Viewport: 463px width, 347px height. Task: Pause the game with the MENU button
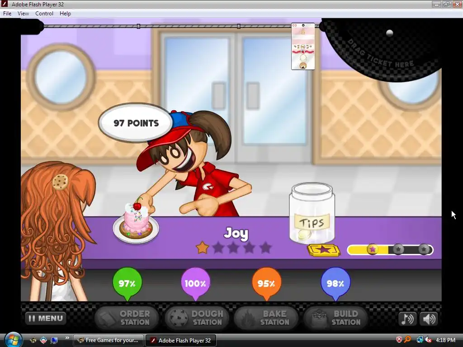click(46, 319)
